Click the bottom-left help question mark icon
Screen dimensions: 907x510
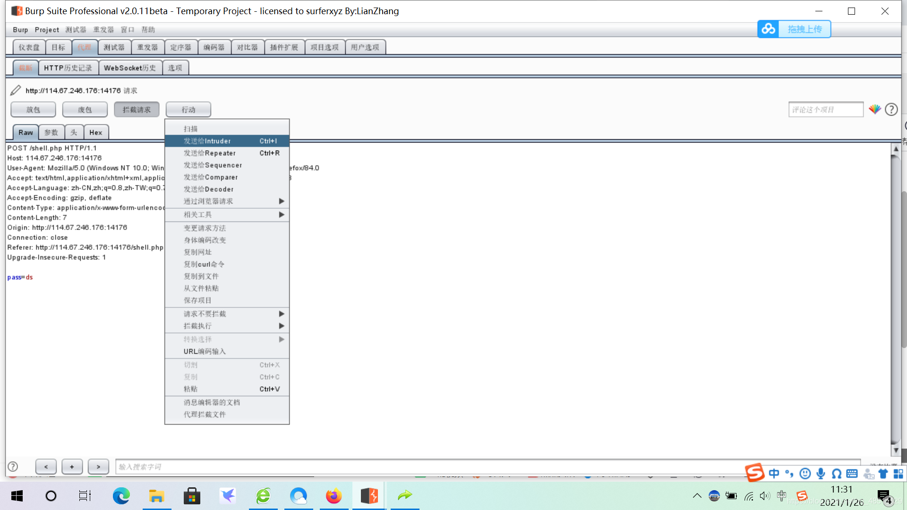pyautogui.click(x=13, y=467)
